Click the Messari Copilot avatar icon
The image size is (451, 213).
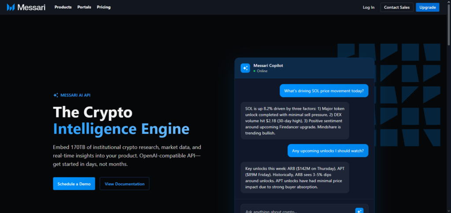click(x=245, y=68)
